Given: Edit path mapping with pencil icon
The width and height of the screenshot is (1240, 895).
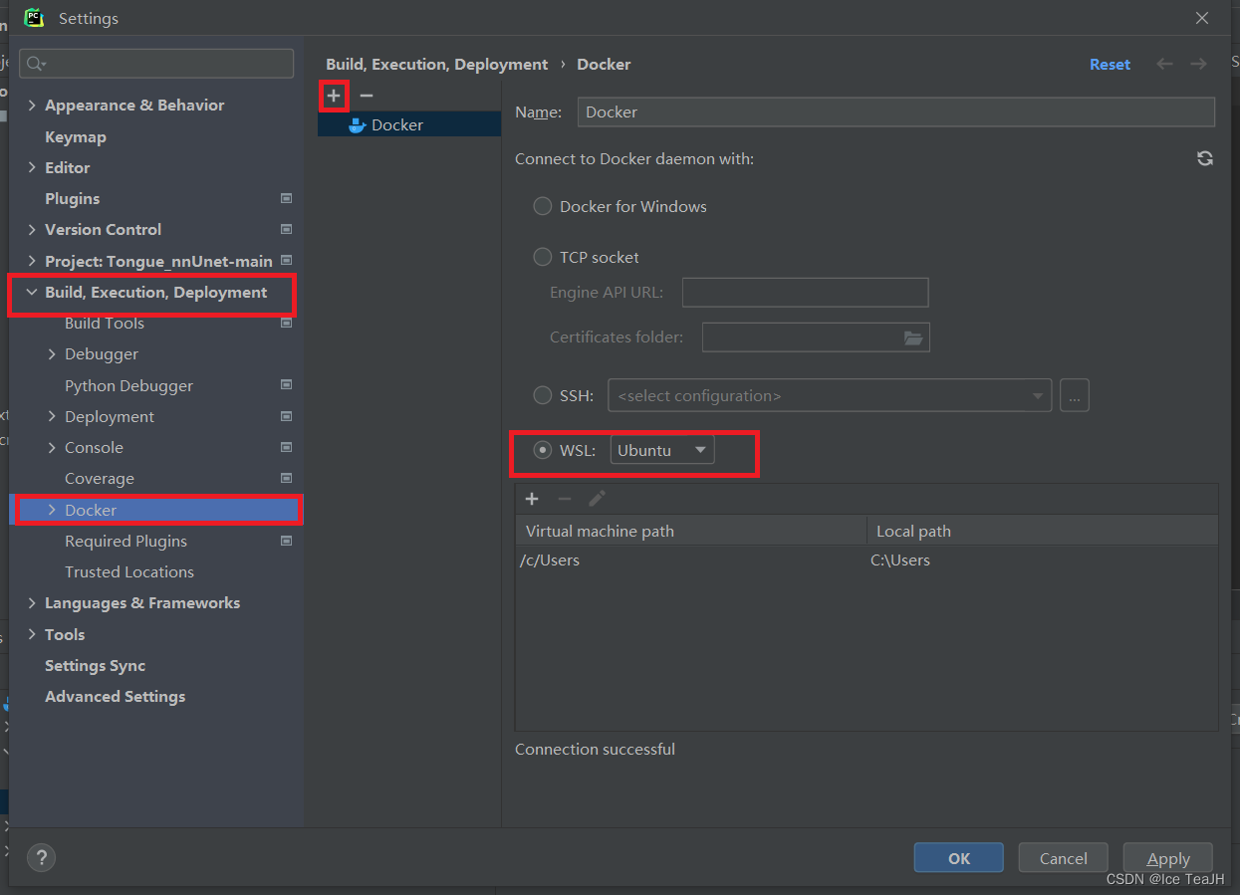Looking at the screenshot, I should [597, 499].
